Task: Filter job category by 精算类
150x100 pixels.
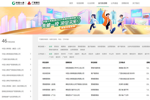Action: pyautogui.click(x=63, y=46)
